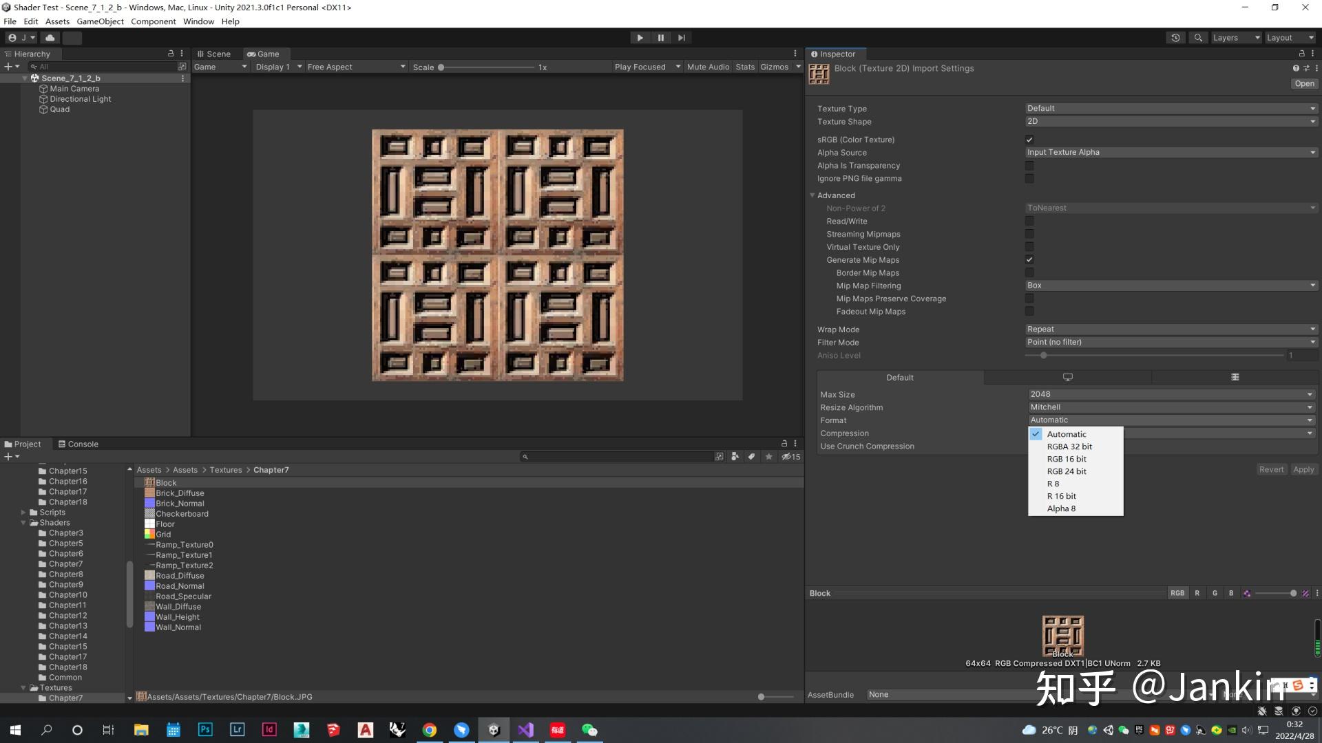
Task: Click the star icon to filter favorites
Action: point(769,456)
